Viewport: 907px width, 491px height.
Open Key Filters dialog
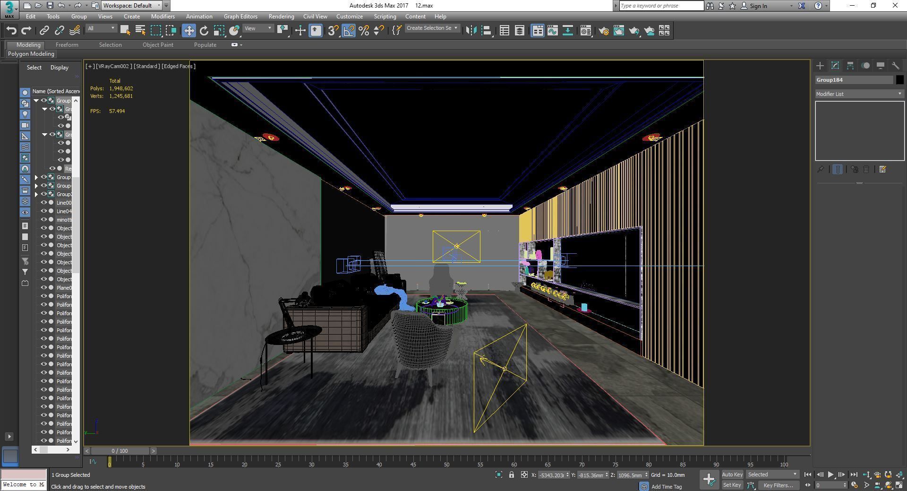tap(778, 485)
